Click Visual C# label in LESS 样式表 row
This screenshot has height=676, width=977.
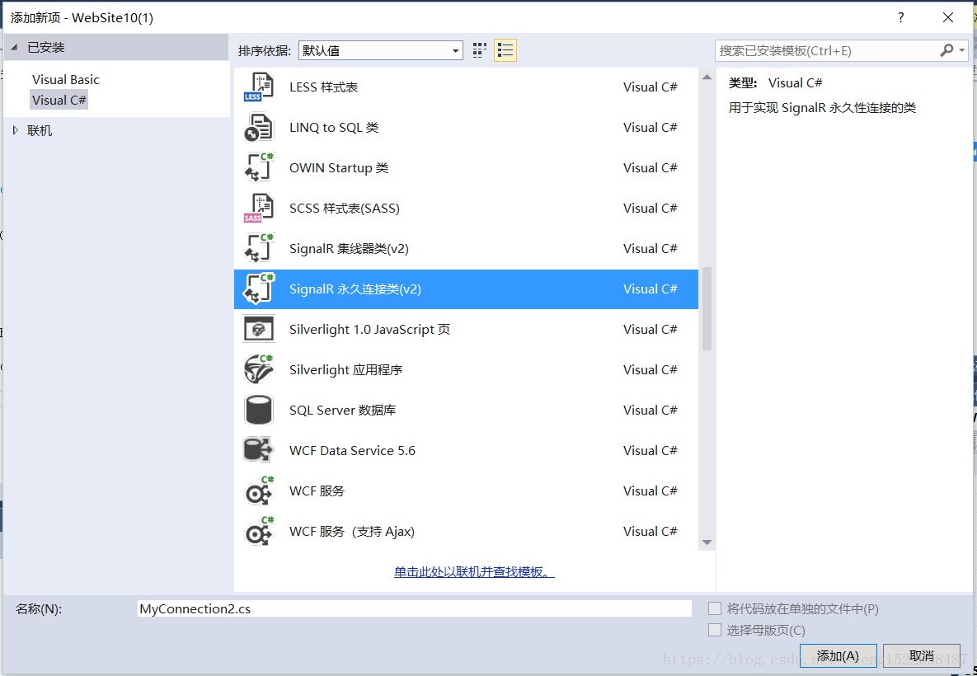pyautogui.click(x=650, y=87)
